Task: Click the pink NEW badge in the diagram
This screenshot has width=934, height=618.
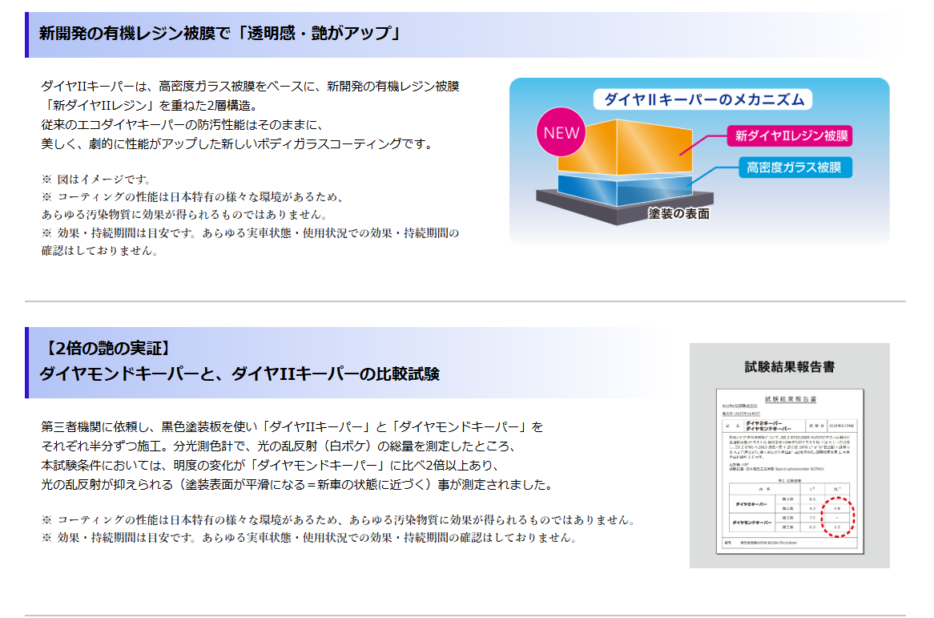Action: (561, 133)
